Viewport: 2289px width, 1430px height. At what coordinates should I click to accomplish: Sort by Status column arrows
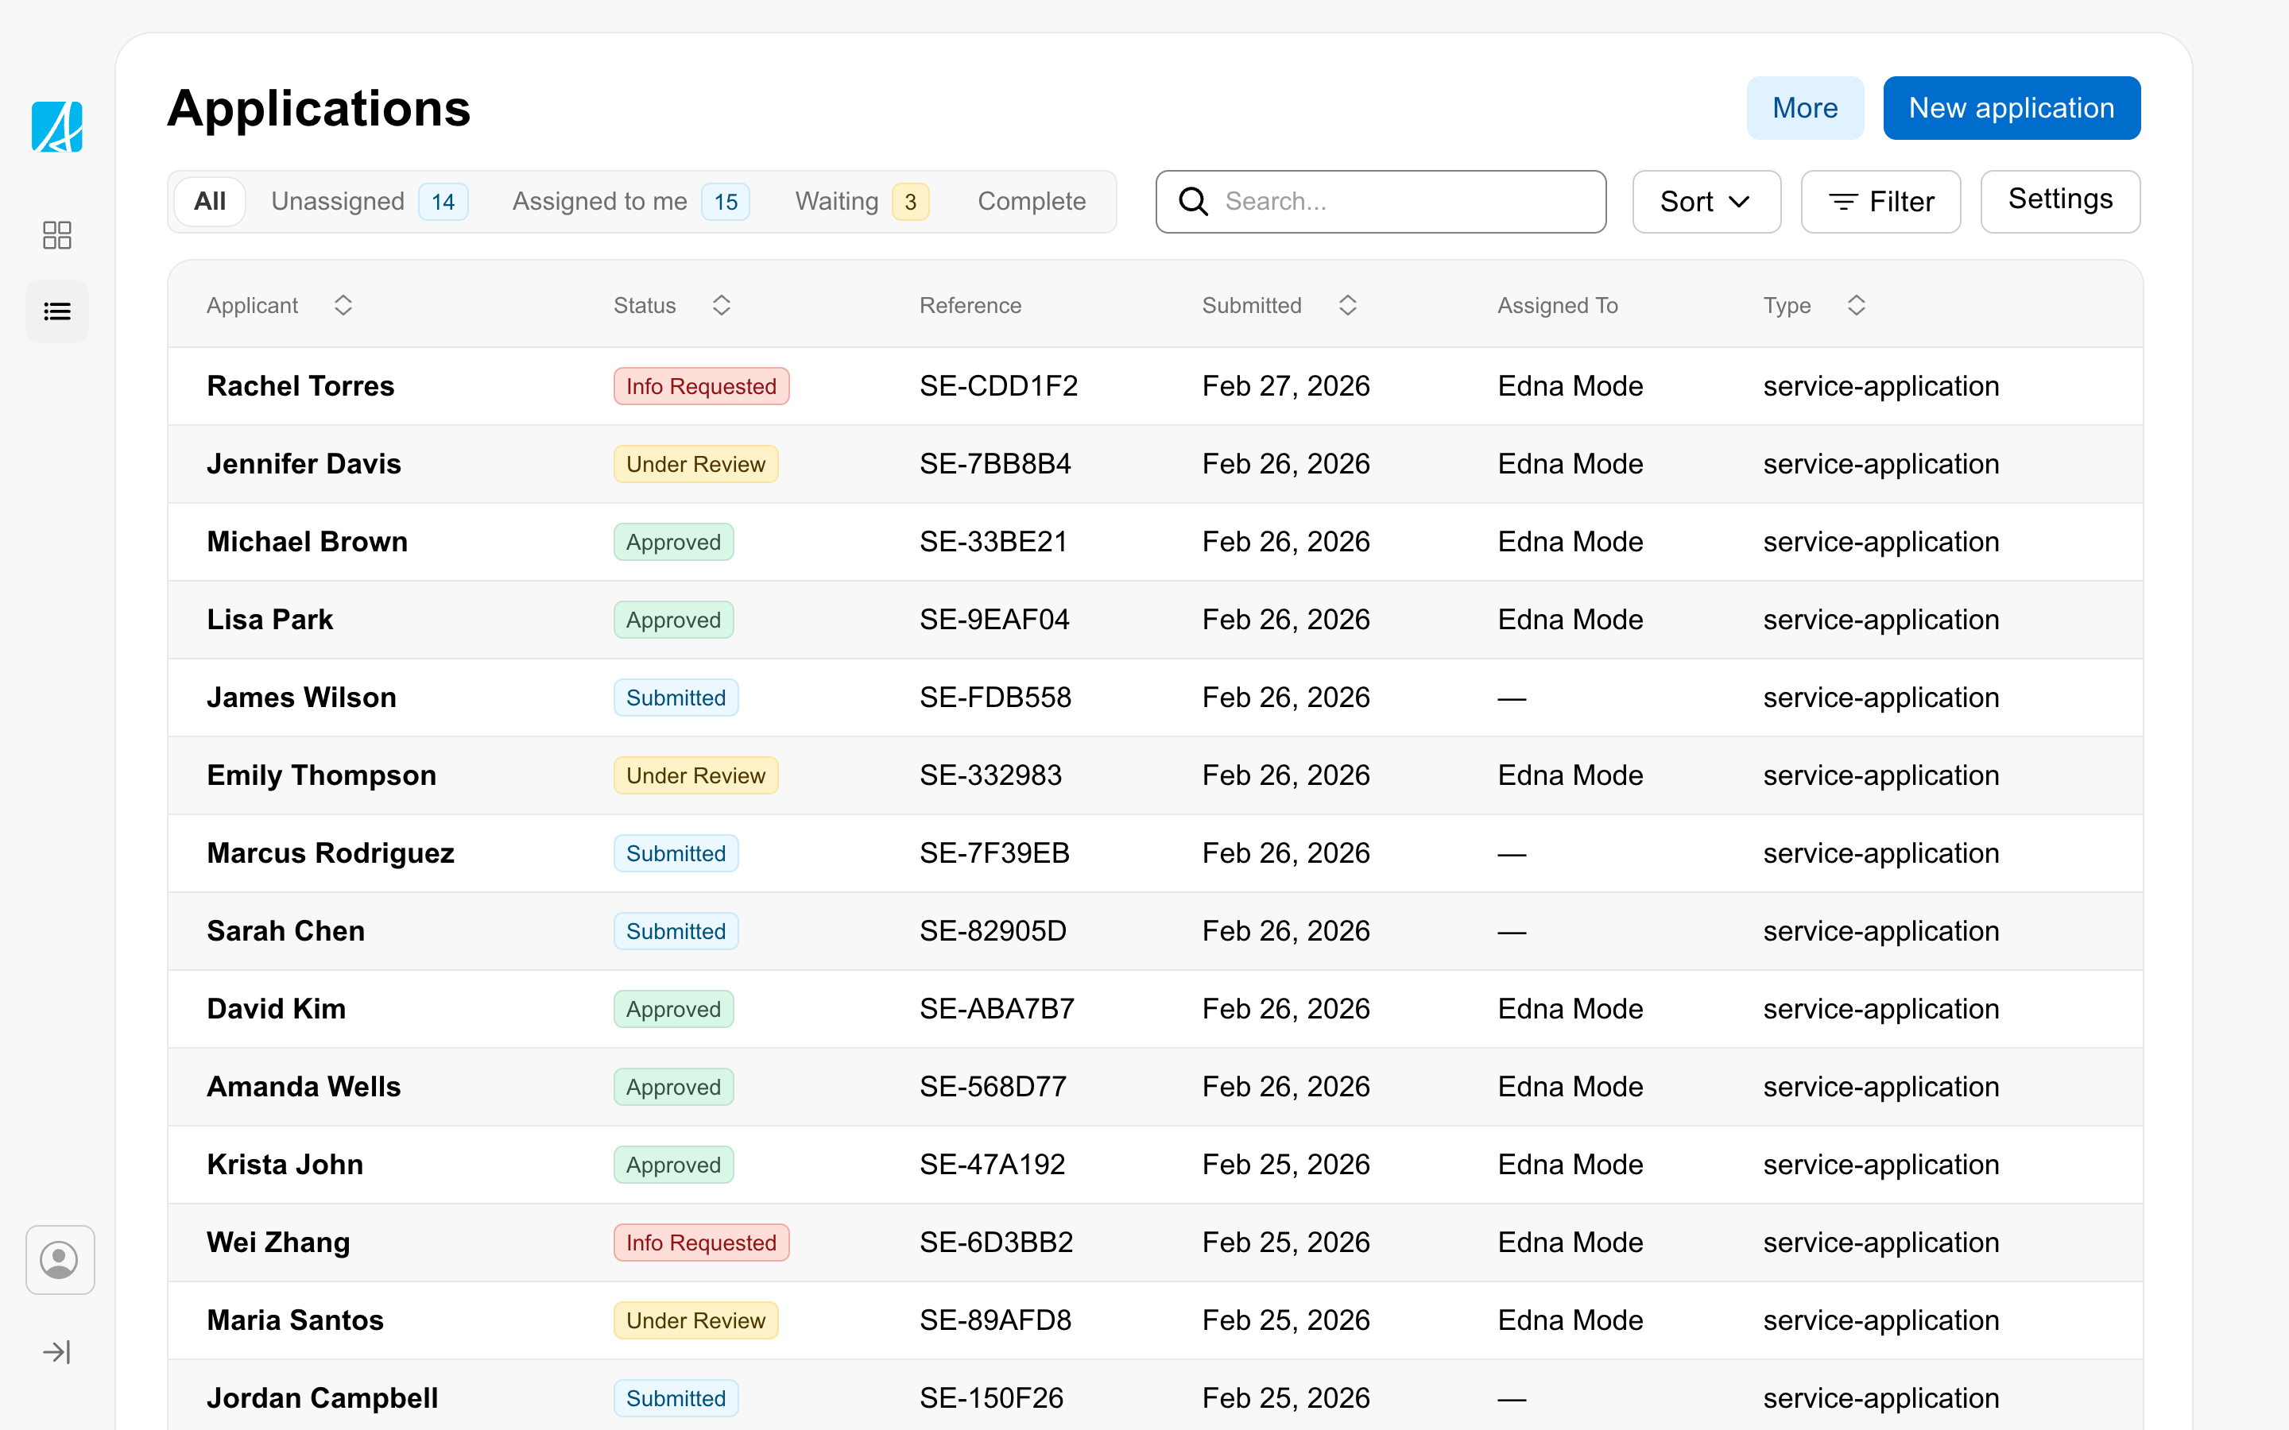click(722, 306)
